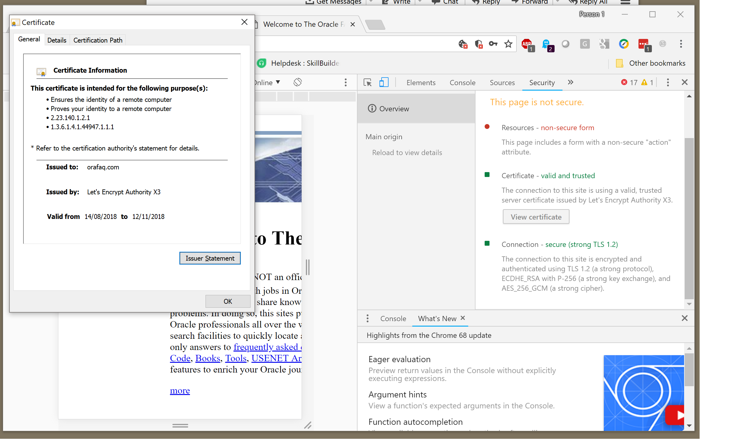Open device toolbar more options menu

coord(345,82)
